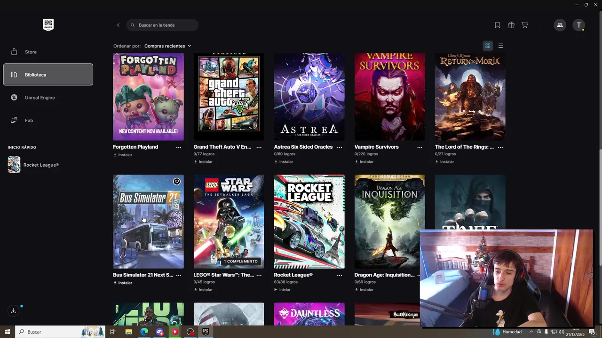Expand the Compras recientes sort dropdown
Viewport: 602px width, 338px height.
pyautogui.click(x=168, y=46)
